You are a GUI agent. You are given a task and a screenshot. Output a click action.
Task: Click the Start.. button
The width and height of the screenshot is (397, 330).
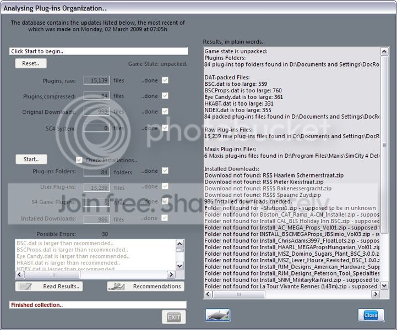point(31,159)
